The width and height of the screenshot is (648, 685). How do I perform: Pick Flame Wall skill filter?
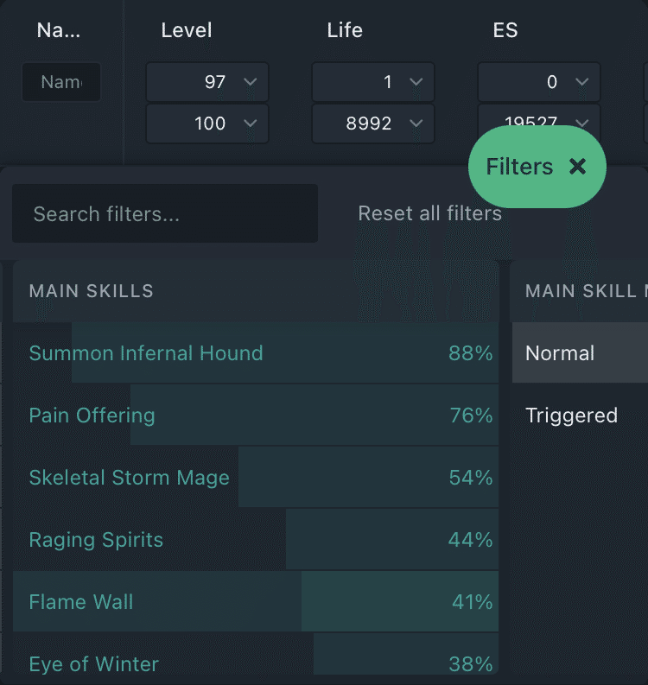pyautogui.click(x=81, y=602)
